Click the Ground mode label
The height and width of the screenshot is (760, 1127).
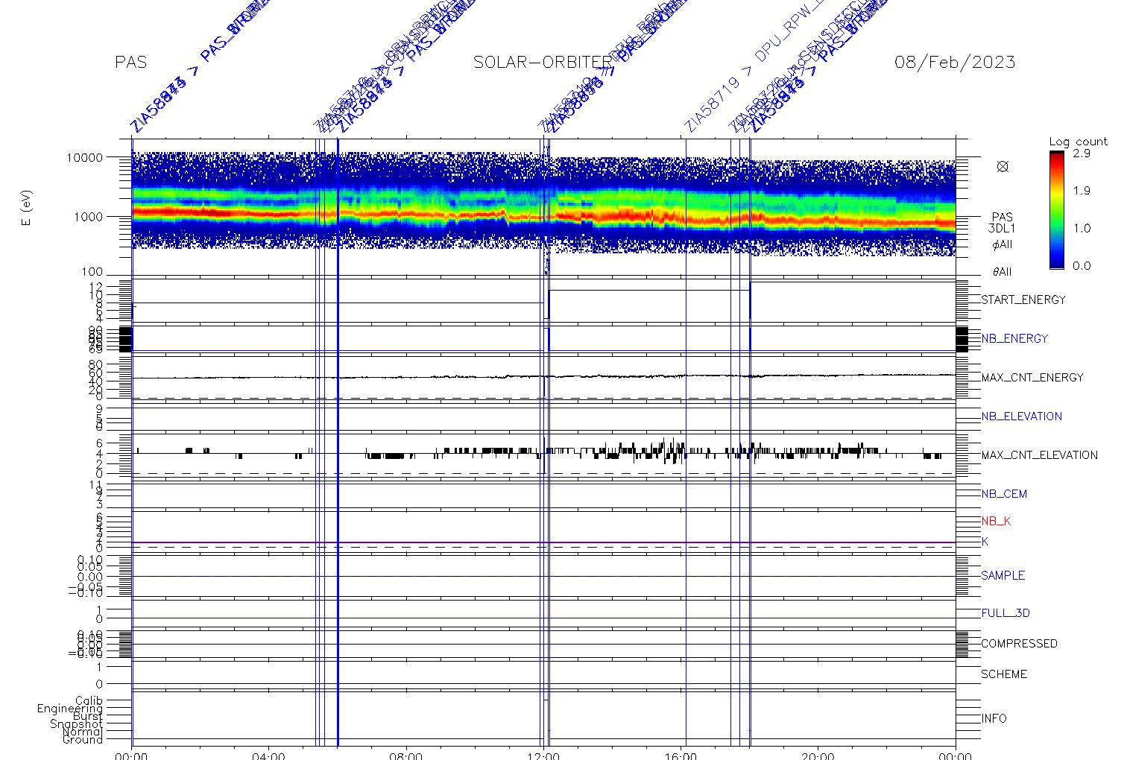[x=82, y=740]
